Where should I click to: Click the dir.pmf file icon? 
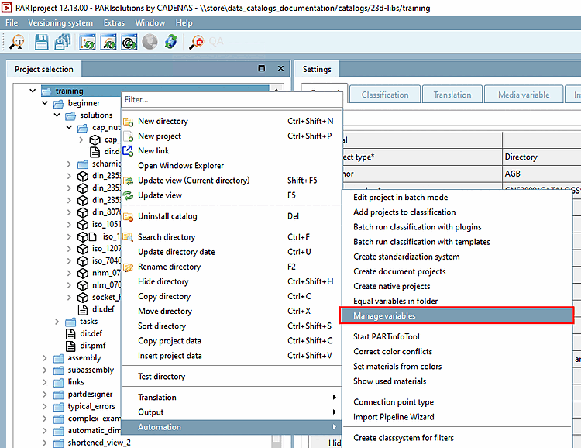pos(70,346)
